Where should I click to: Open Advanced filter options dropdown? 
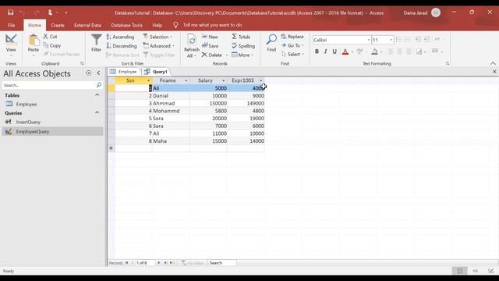point(159,45)
